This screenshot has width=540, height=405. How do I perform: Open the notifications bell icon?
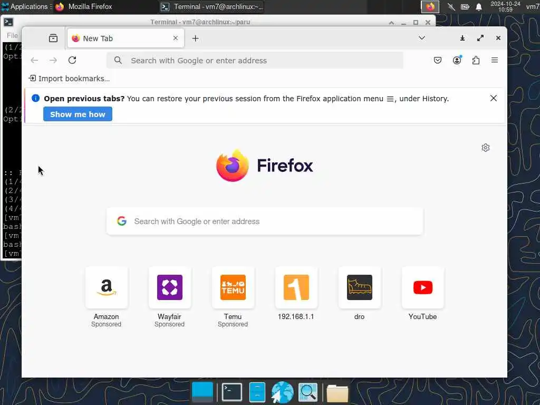(479, 6)
